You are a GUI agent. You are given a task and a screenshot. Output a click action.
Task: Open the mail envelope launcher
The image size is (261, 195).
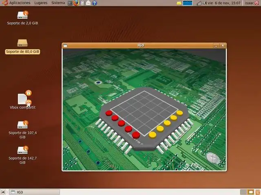pyautogui.click(x=88, y=3)
